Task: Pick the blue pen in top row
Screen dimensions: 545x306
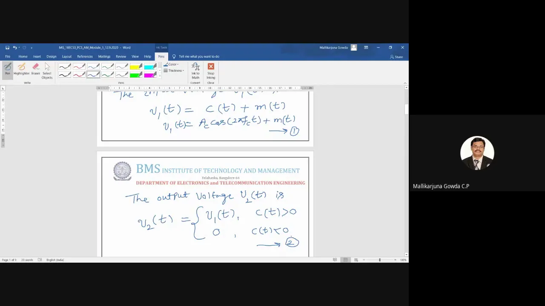Action: click(x=93, y=66)
